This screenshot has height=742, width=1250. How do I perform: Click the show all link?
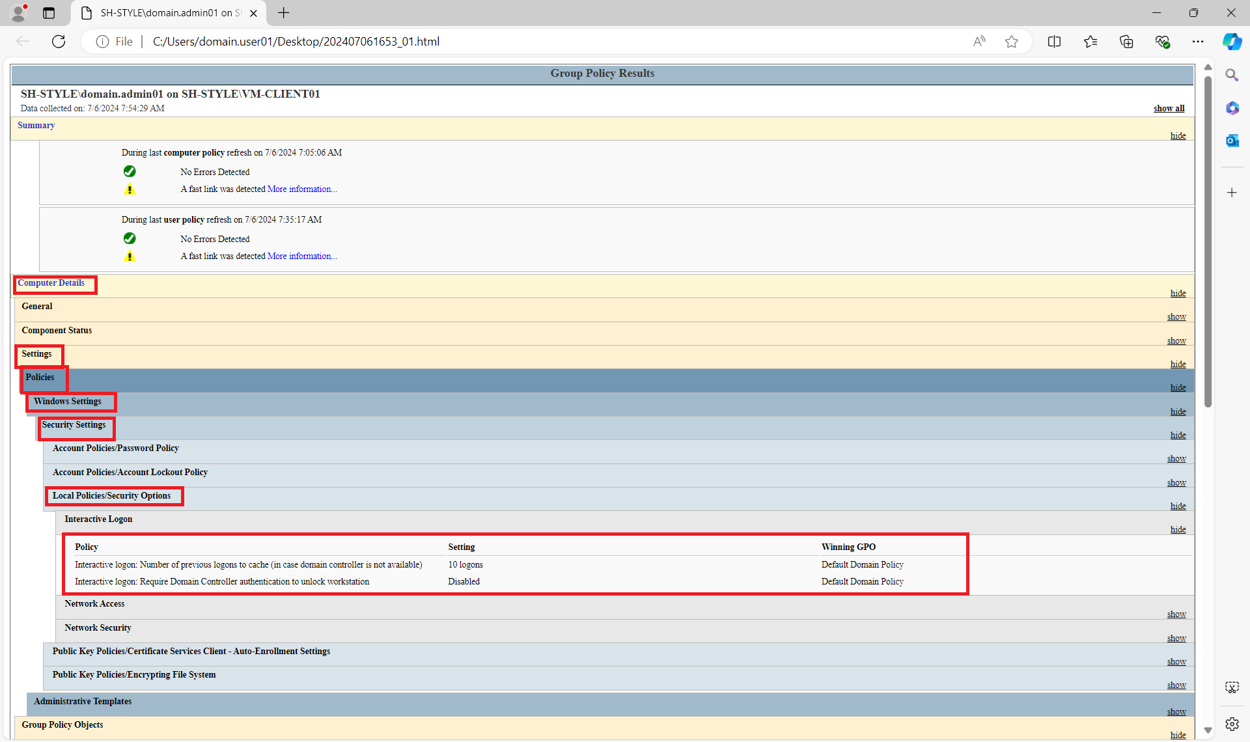[x=1169, y=109]
